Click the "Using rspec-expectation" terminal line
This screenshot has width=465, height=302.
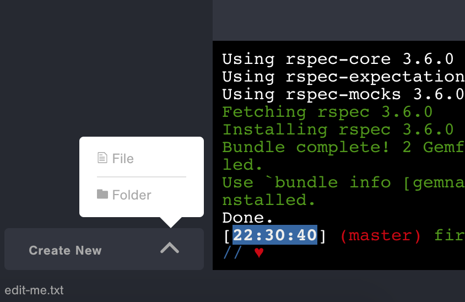[343, 77]
